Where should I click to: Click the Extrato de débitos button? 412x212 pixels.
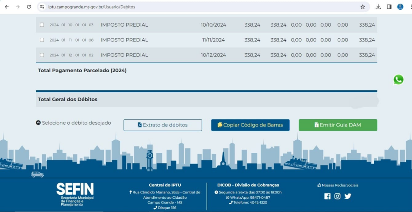pos(163,125)
